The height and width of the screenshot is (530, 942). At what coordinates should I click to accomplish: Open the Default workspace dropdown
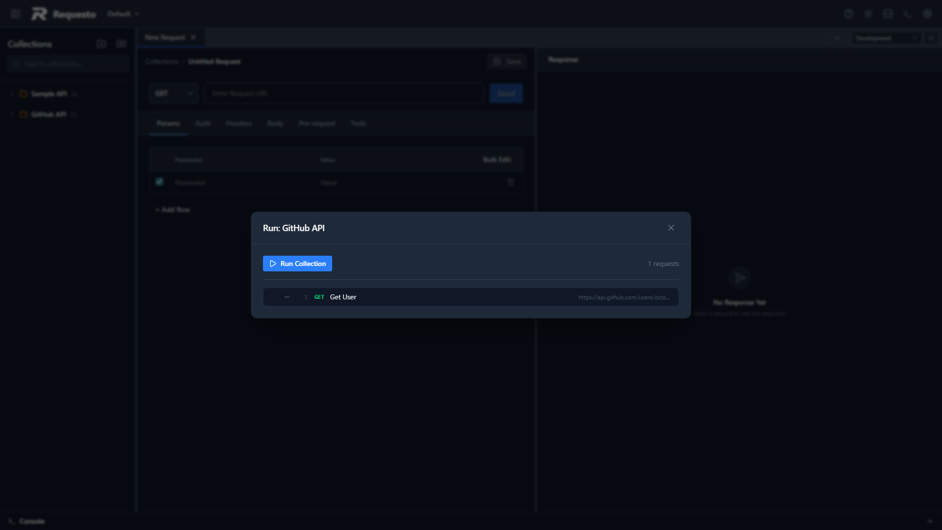click(123, 14)
